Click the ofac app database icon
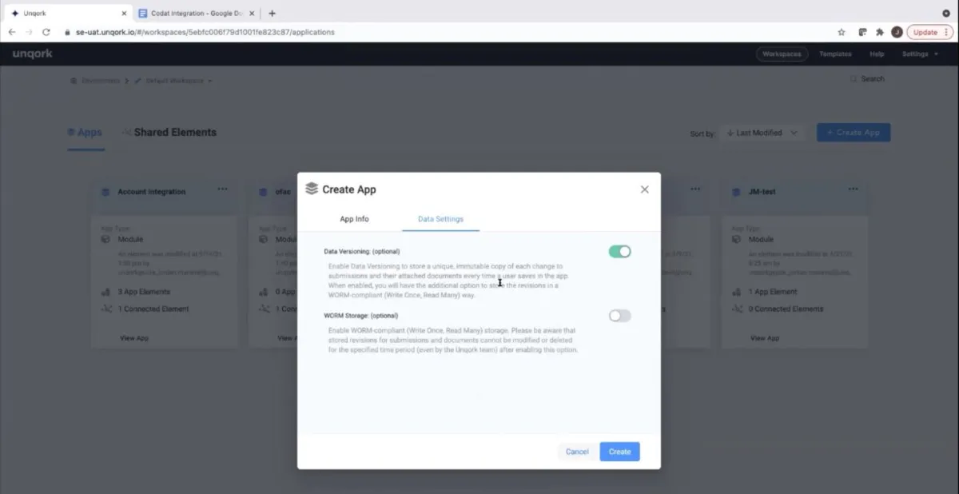 tap(264, 192)
